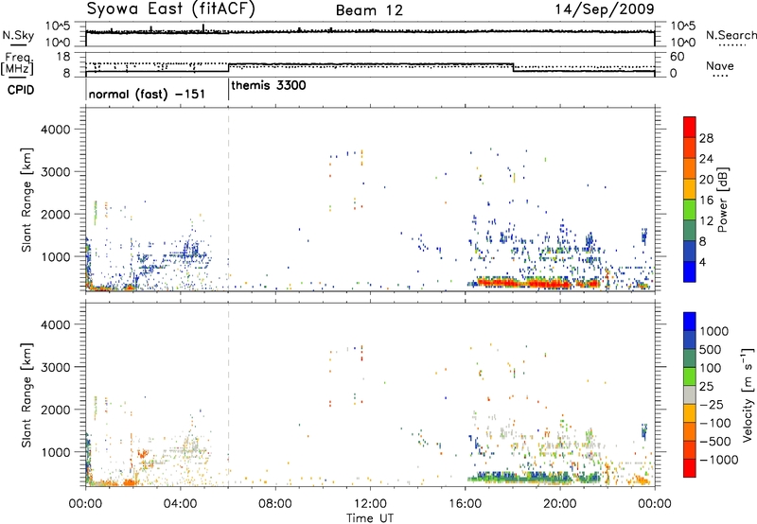Click "Slant Range [km]" label of power panel
Image resolution: width=757 pixels, height=524 pixels.
tap(26, 200)
